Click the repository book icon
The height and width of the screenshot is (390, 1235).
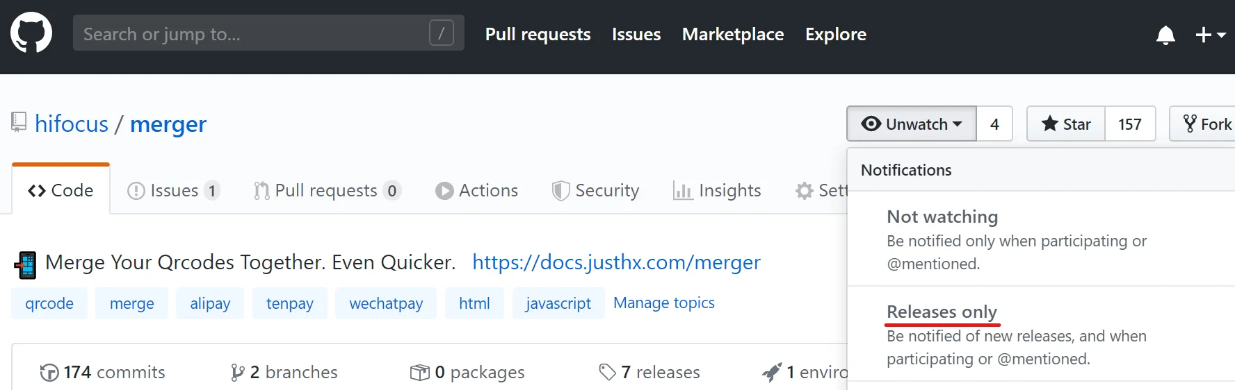point(19,123)
